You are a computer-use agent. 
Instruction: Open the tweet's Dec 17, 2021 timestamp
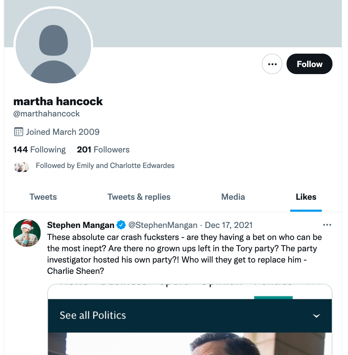229,225
